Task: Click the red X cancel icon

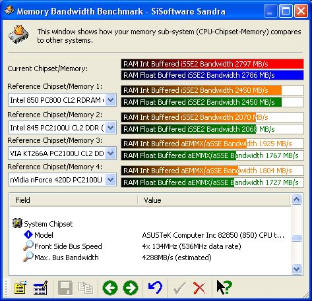Action: click(x=199, y=288)
